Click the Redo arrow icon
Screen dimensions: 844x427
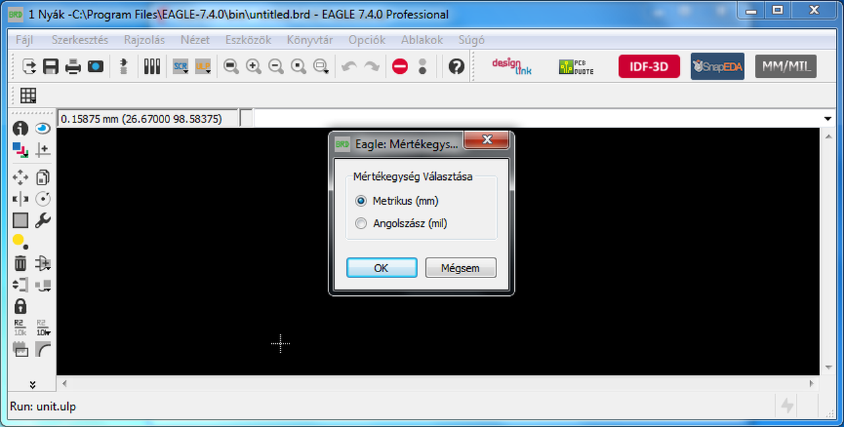[x=372, y=66]
